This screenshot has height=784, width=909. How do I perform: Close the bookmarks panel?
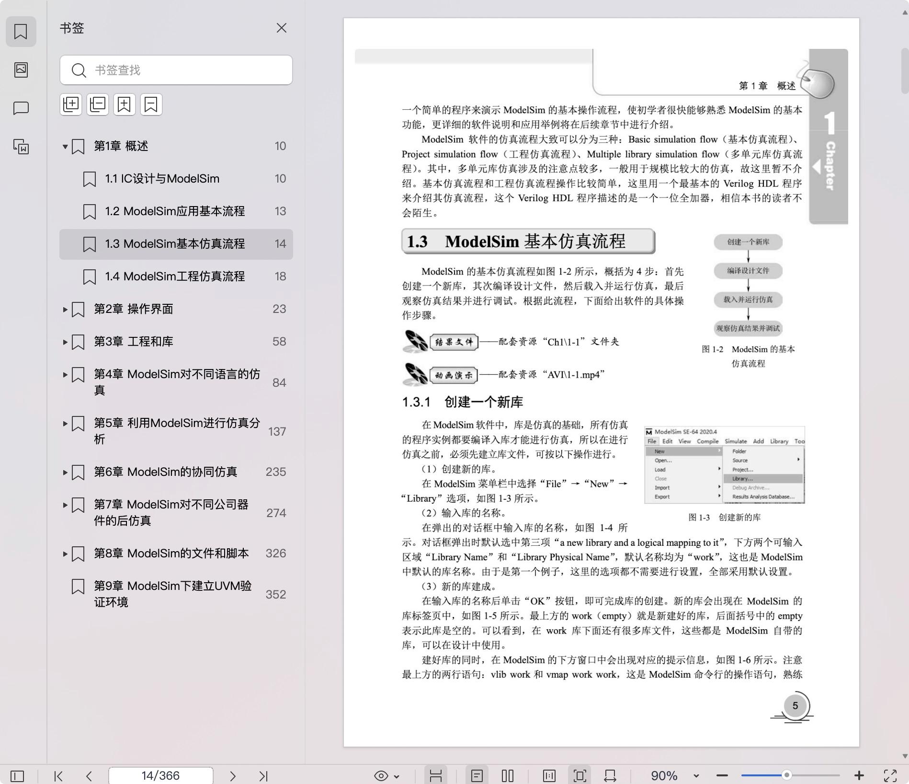click(282, 28)
